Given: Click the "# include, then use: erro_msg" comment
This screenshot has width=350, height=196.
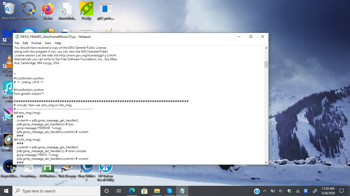Looking at the screenshot, I should pos(43,105).
